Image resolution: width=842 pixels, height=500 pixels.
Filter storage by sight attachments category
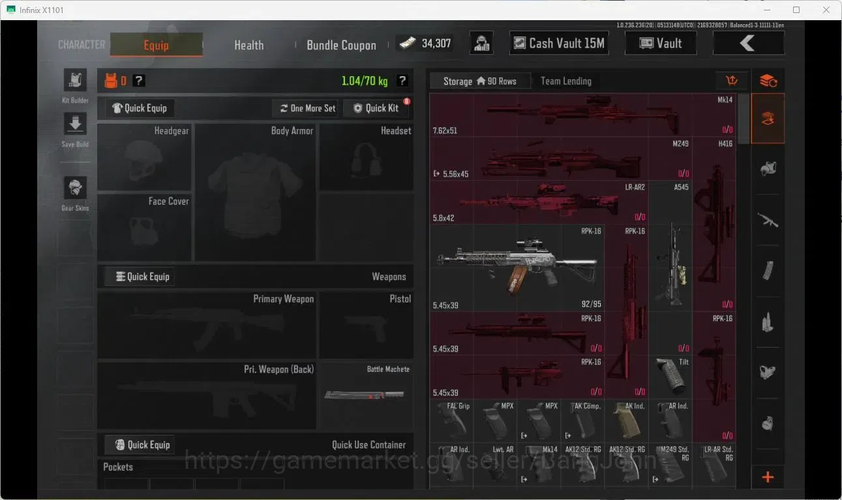coord(768,372)
